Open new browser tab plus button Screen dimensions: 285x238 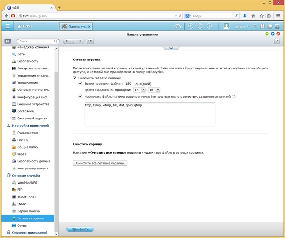[x=59, y=8]
